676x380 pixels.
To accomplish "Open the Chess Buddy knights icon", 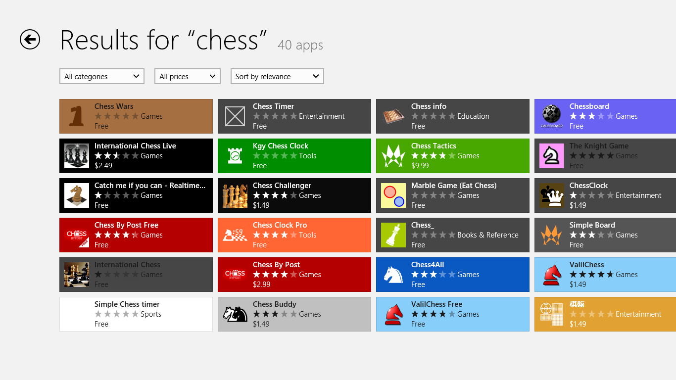I will 235,314.
